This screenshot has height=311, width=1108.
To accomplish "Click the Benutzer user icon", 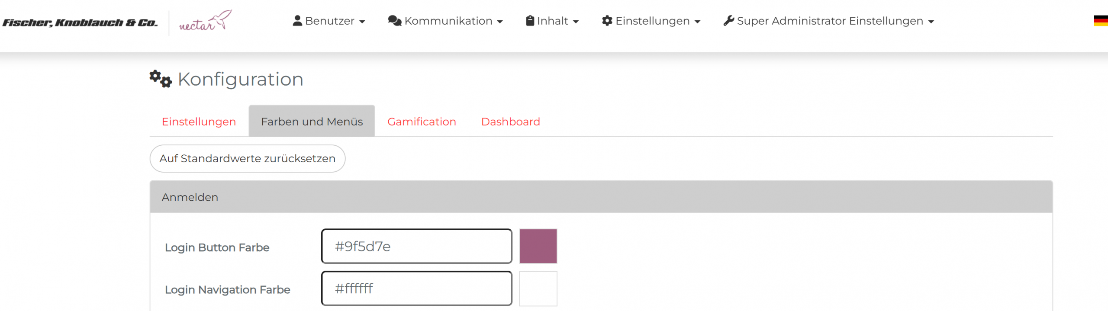I will coord(297,21).
